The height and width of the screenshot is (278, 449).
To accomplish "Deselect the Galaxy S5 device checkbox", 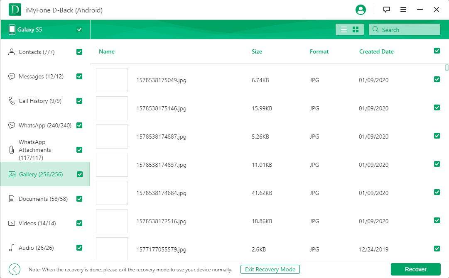I will 79,29.
